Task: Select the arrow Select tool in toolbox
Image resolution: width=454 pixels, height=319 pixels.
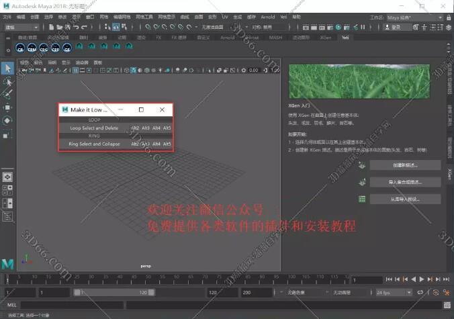Action: tap(7, 68)
